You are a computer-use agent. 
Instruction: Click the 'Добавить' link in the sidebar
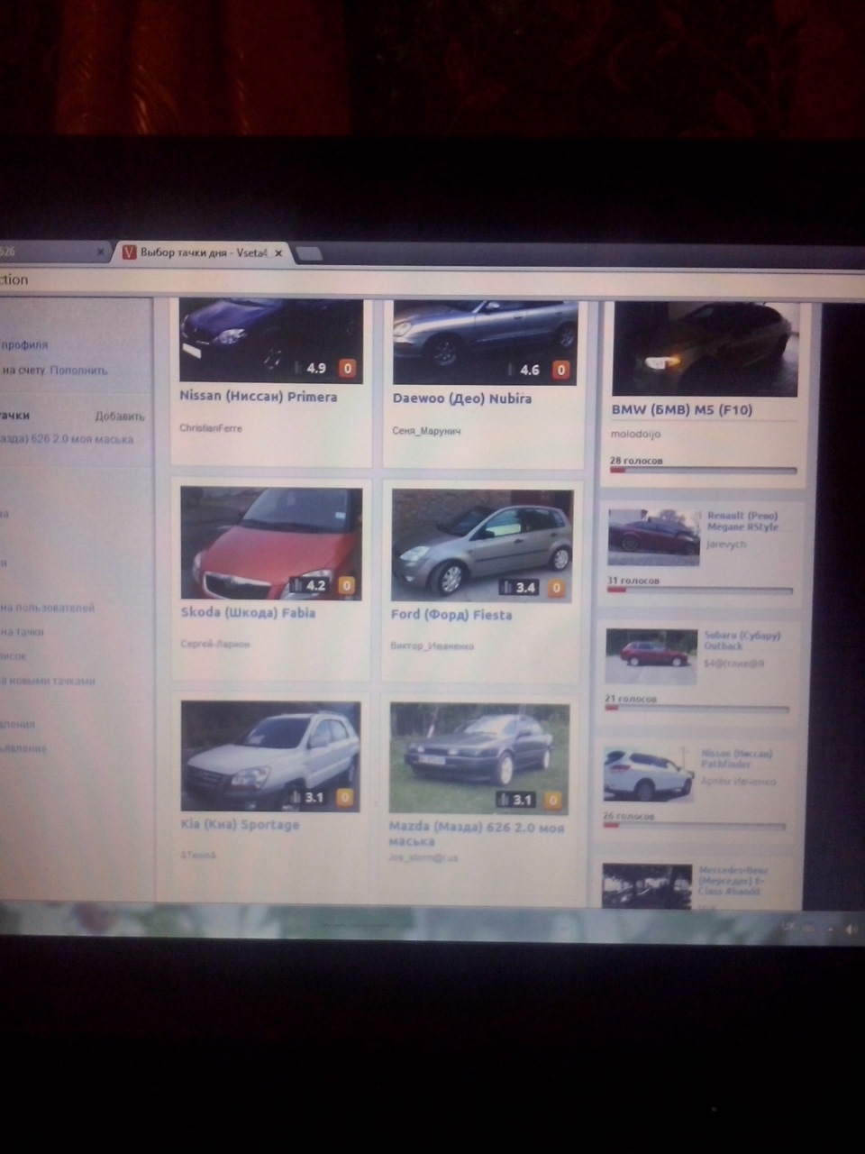click(120, 417)
